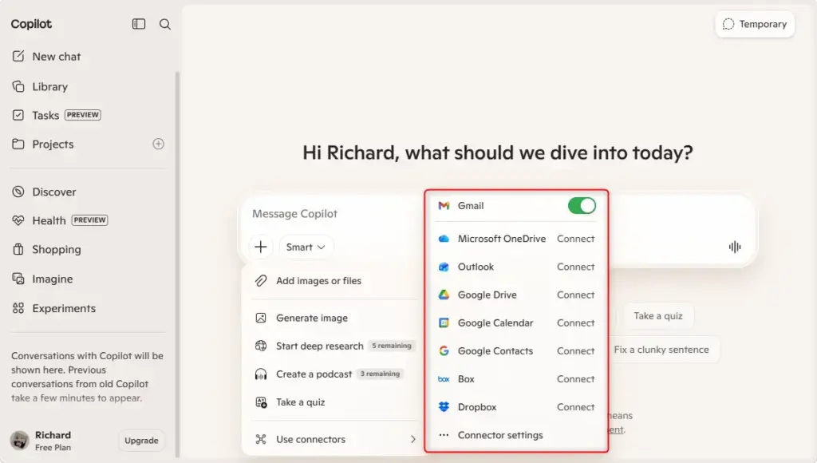817x463 pixels.
Task: Click the Shopping bag icon
Action: point(18,249)
